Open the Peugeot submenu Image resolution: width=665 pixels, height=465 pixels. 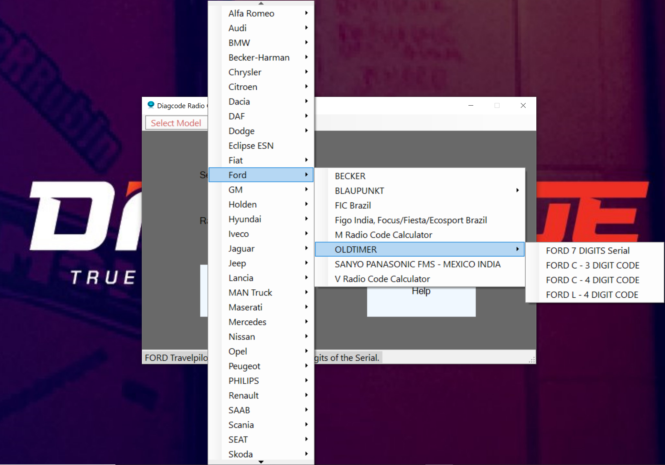point(261,366)
